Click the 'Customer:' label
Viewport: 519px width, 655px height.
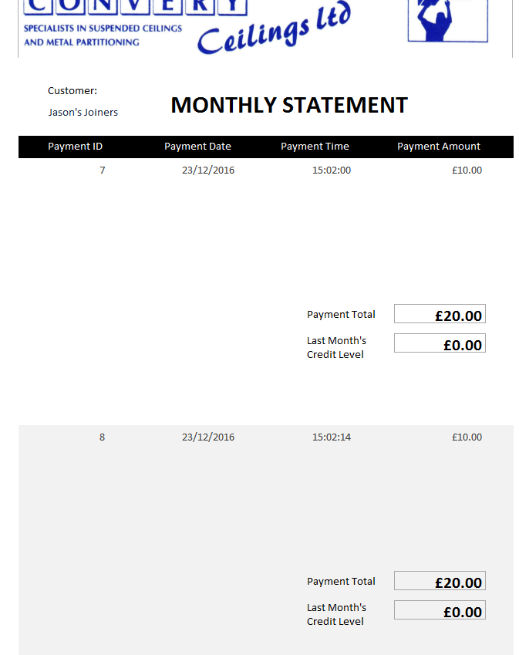click(72, 90)
